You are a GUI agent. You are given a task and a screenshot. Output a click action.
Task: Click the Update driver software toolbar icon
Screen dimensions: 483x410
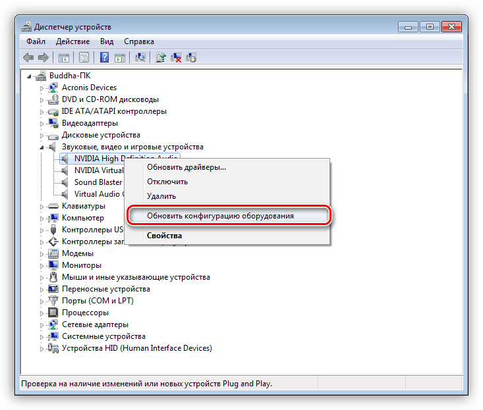tap(161, 57)
